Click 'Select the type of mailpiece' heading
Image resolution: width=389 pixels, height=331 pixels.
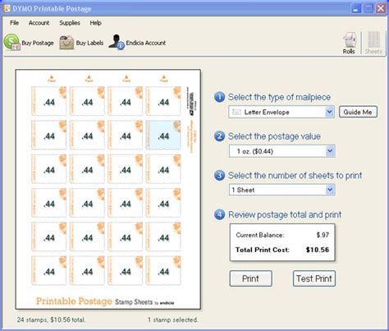pyautogui.click(x=279, y=97)
